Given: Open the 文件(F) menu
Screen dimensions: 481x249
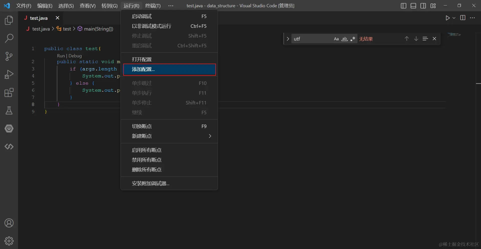Looking at the screenshot, I should coord(24,6).
